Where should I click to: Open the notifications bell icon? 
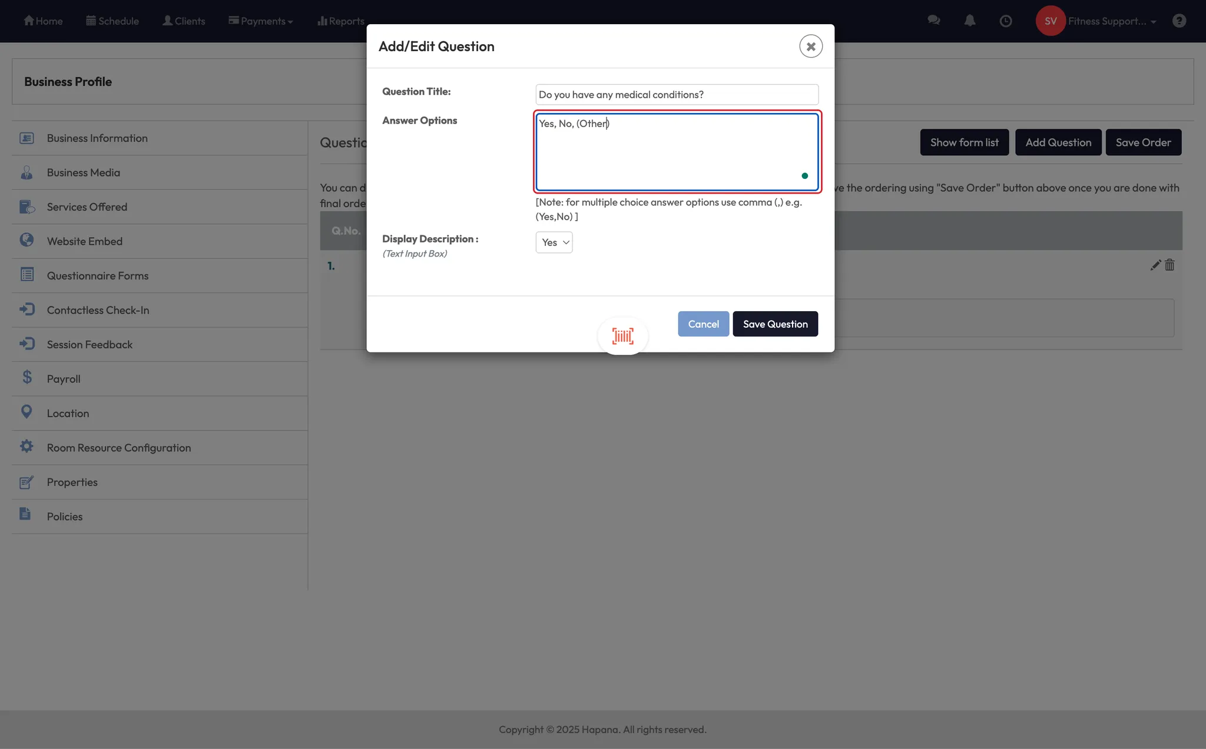click(970, 21)
